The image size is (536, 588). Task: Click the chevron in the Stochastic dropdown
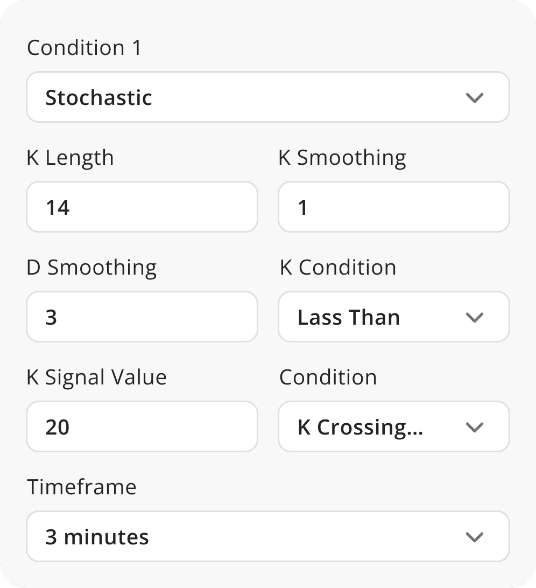point(474,97)
